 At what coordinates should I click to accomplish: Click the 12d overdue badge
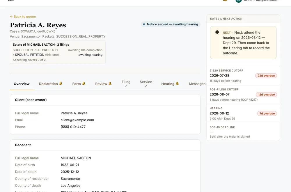click(x=266, y=95)
